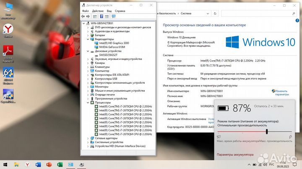Image resolution: width=302 pixels, height=169 pixels.
Task: Select the Intel HD Graphics 3000 adapter
Action: [114, 43]
